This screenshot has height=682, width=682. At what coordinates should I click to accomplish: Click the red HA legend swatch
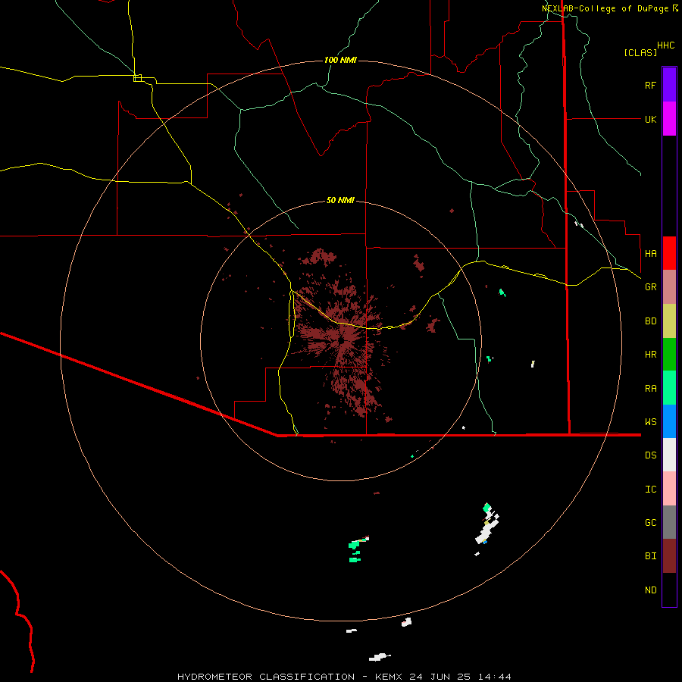pyautogui.click(x=669, y=253)
